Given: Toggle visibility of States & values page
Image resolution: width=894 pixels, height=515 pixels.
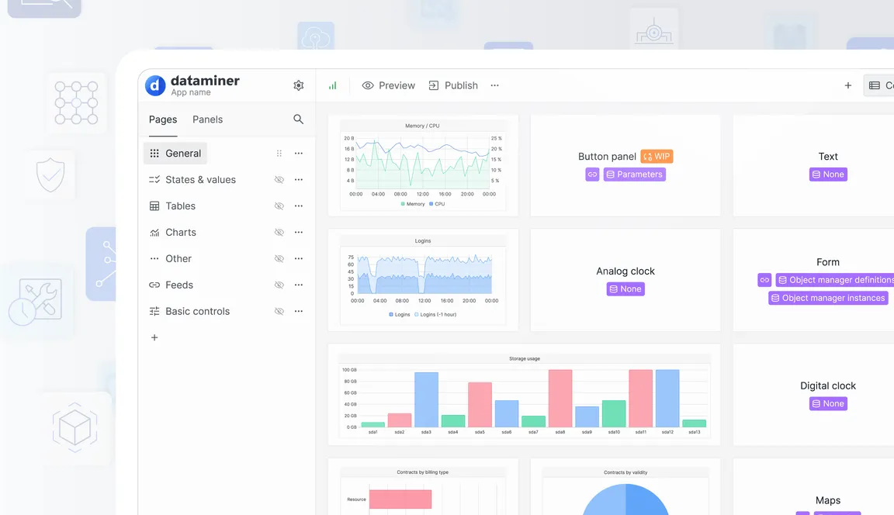Looking at the screenshot, I should (x=279, y=179).
